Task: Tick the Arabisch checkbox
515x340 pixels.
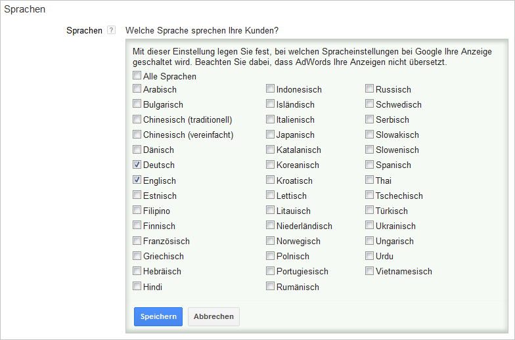Action: 137,89
